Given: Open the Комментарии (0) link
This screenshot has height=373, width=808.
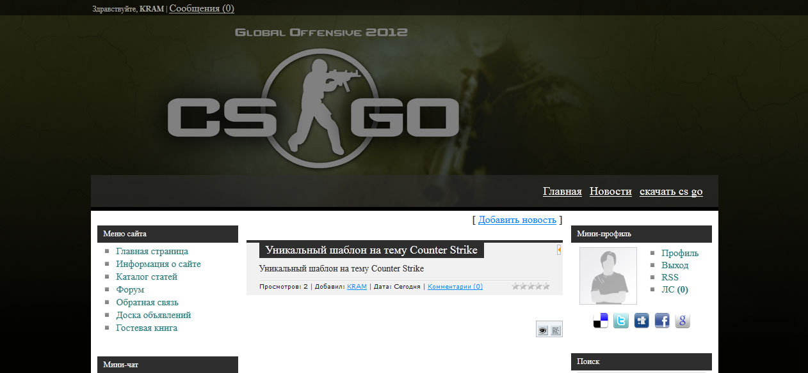Looking at the screenshot, I should tap(455, 287).
